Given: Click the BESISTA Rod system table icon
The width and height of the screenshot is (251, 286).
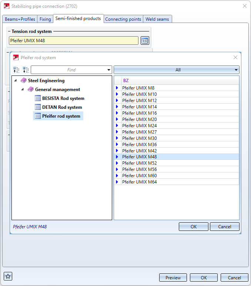Looking at the screenshot, I should (38, 98).
